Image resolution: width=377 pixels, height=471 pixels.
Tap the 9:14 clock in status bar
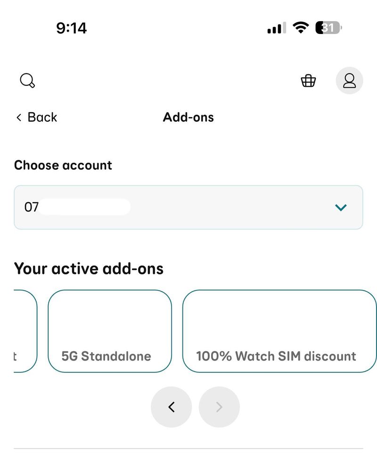pyautogui.click(x=72, y=28)
